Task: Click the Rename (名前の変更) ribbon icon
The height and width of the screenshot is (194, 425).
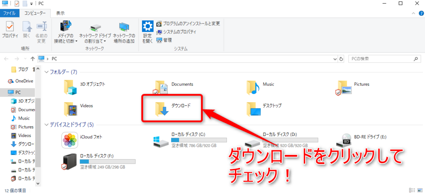Action: tap(42, 32)
